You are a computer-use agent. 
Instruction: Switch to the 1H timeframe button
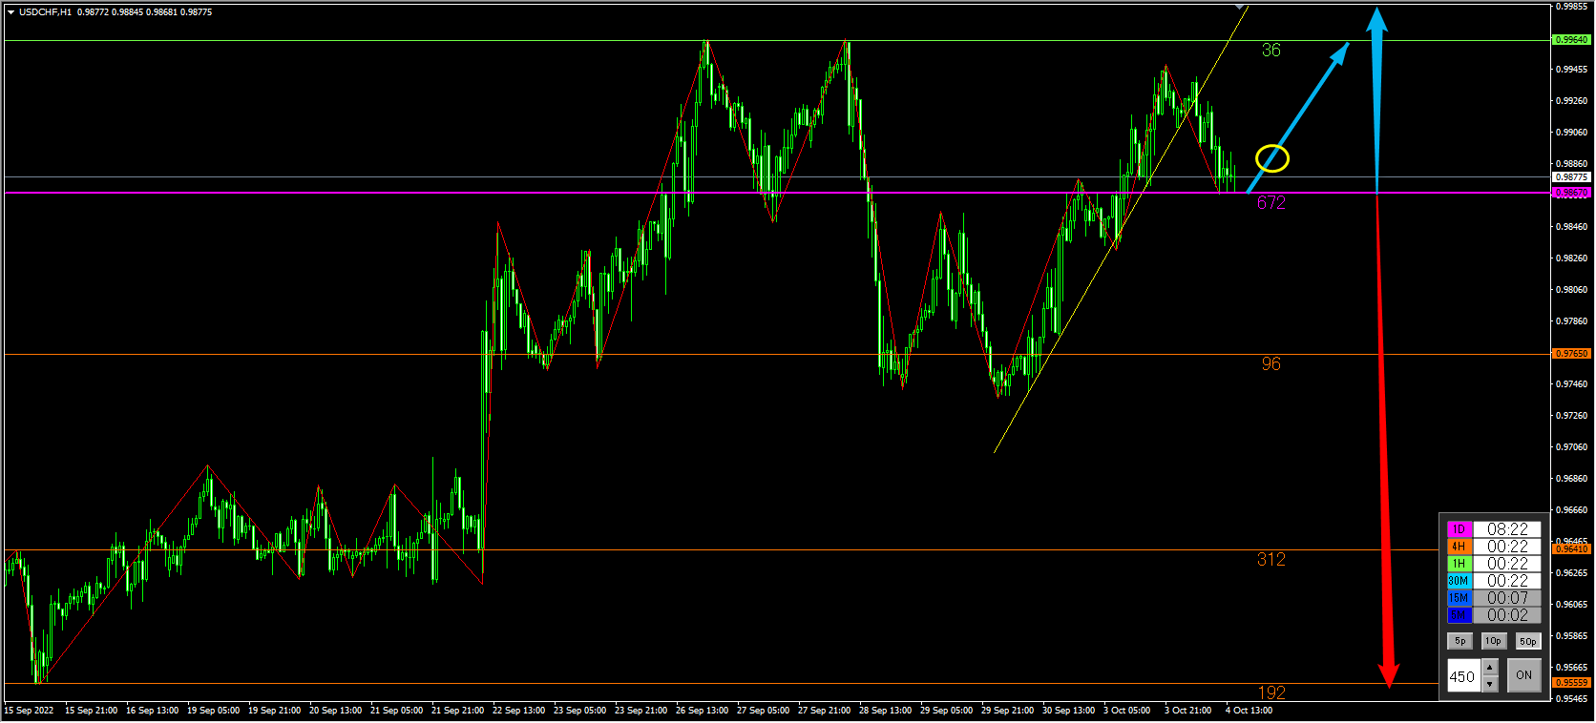point(1459,564)
